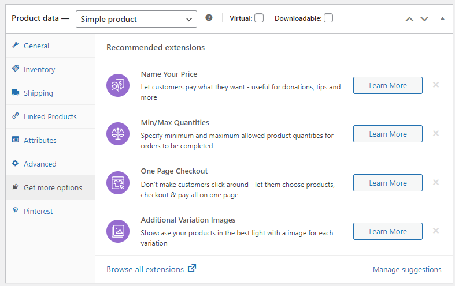Open the General tab
The image size is (455, 286).
point(50,46)
